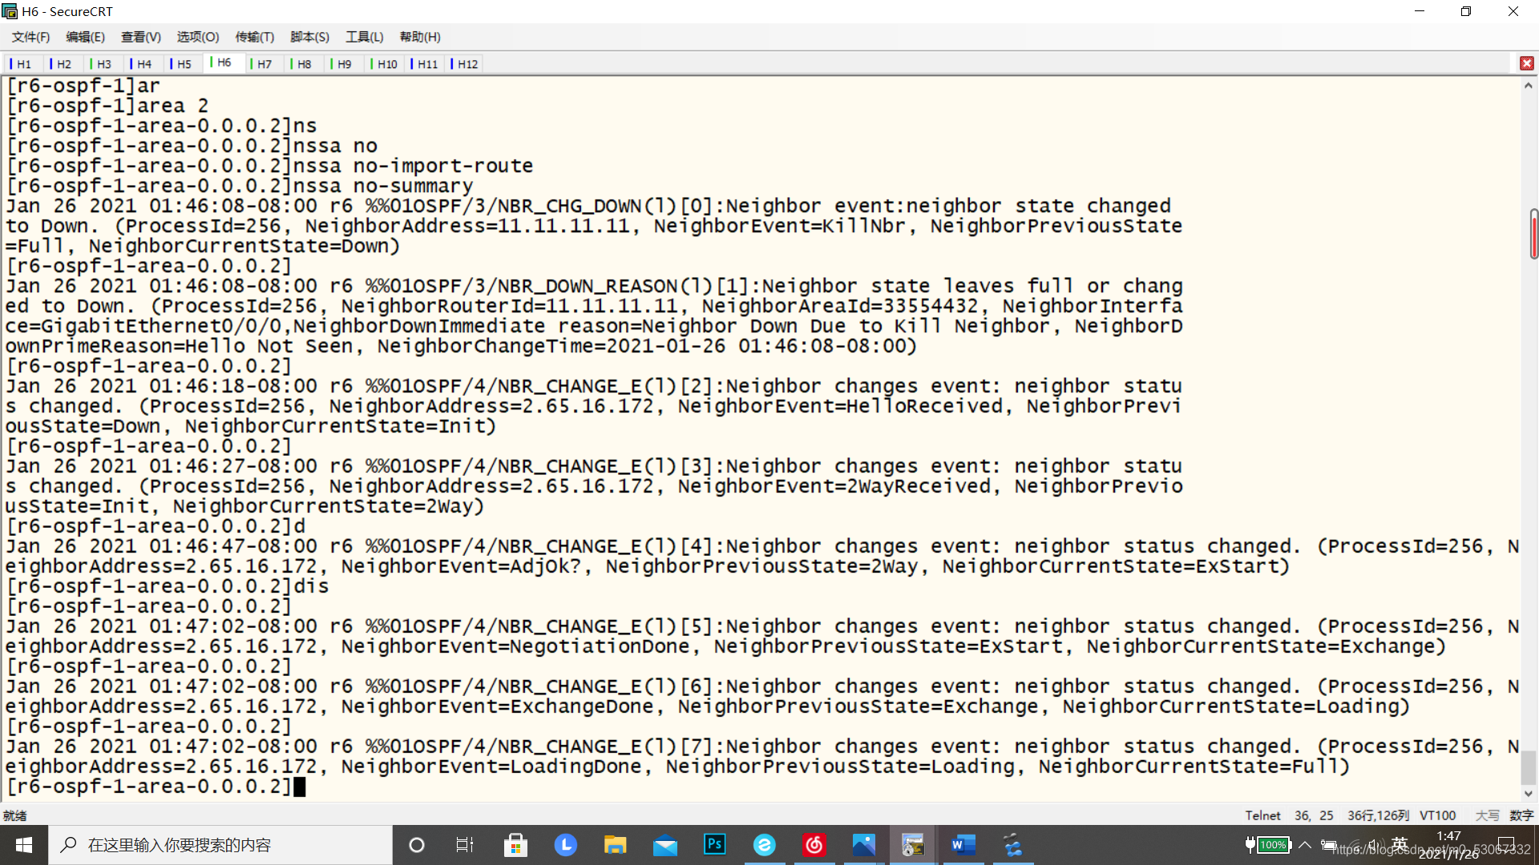The image size is (1539, 865).
Task: Open Microsoft Word from taskbar
Action: 963,844
